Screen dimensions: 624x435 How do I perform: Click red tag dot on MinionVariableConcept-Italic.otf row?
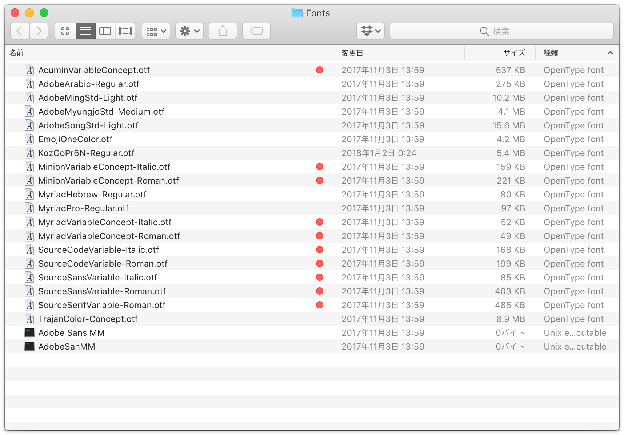click(x=320, y=167)
